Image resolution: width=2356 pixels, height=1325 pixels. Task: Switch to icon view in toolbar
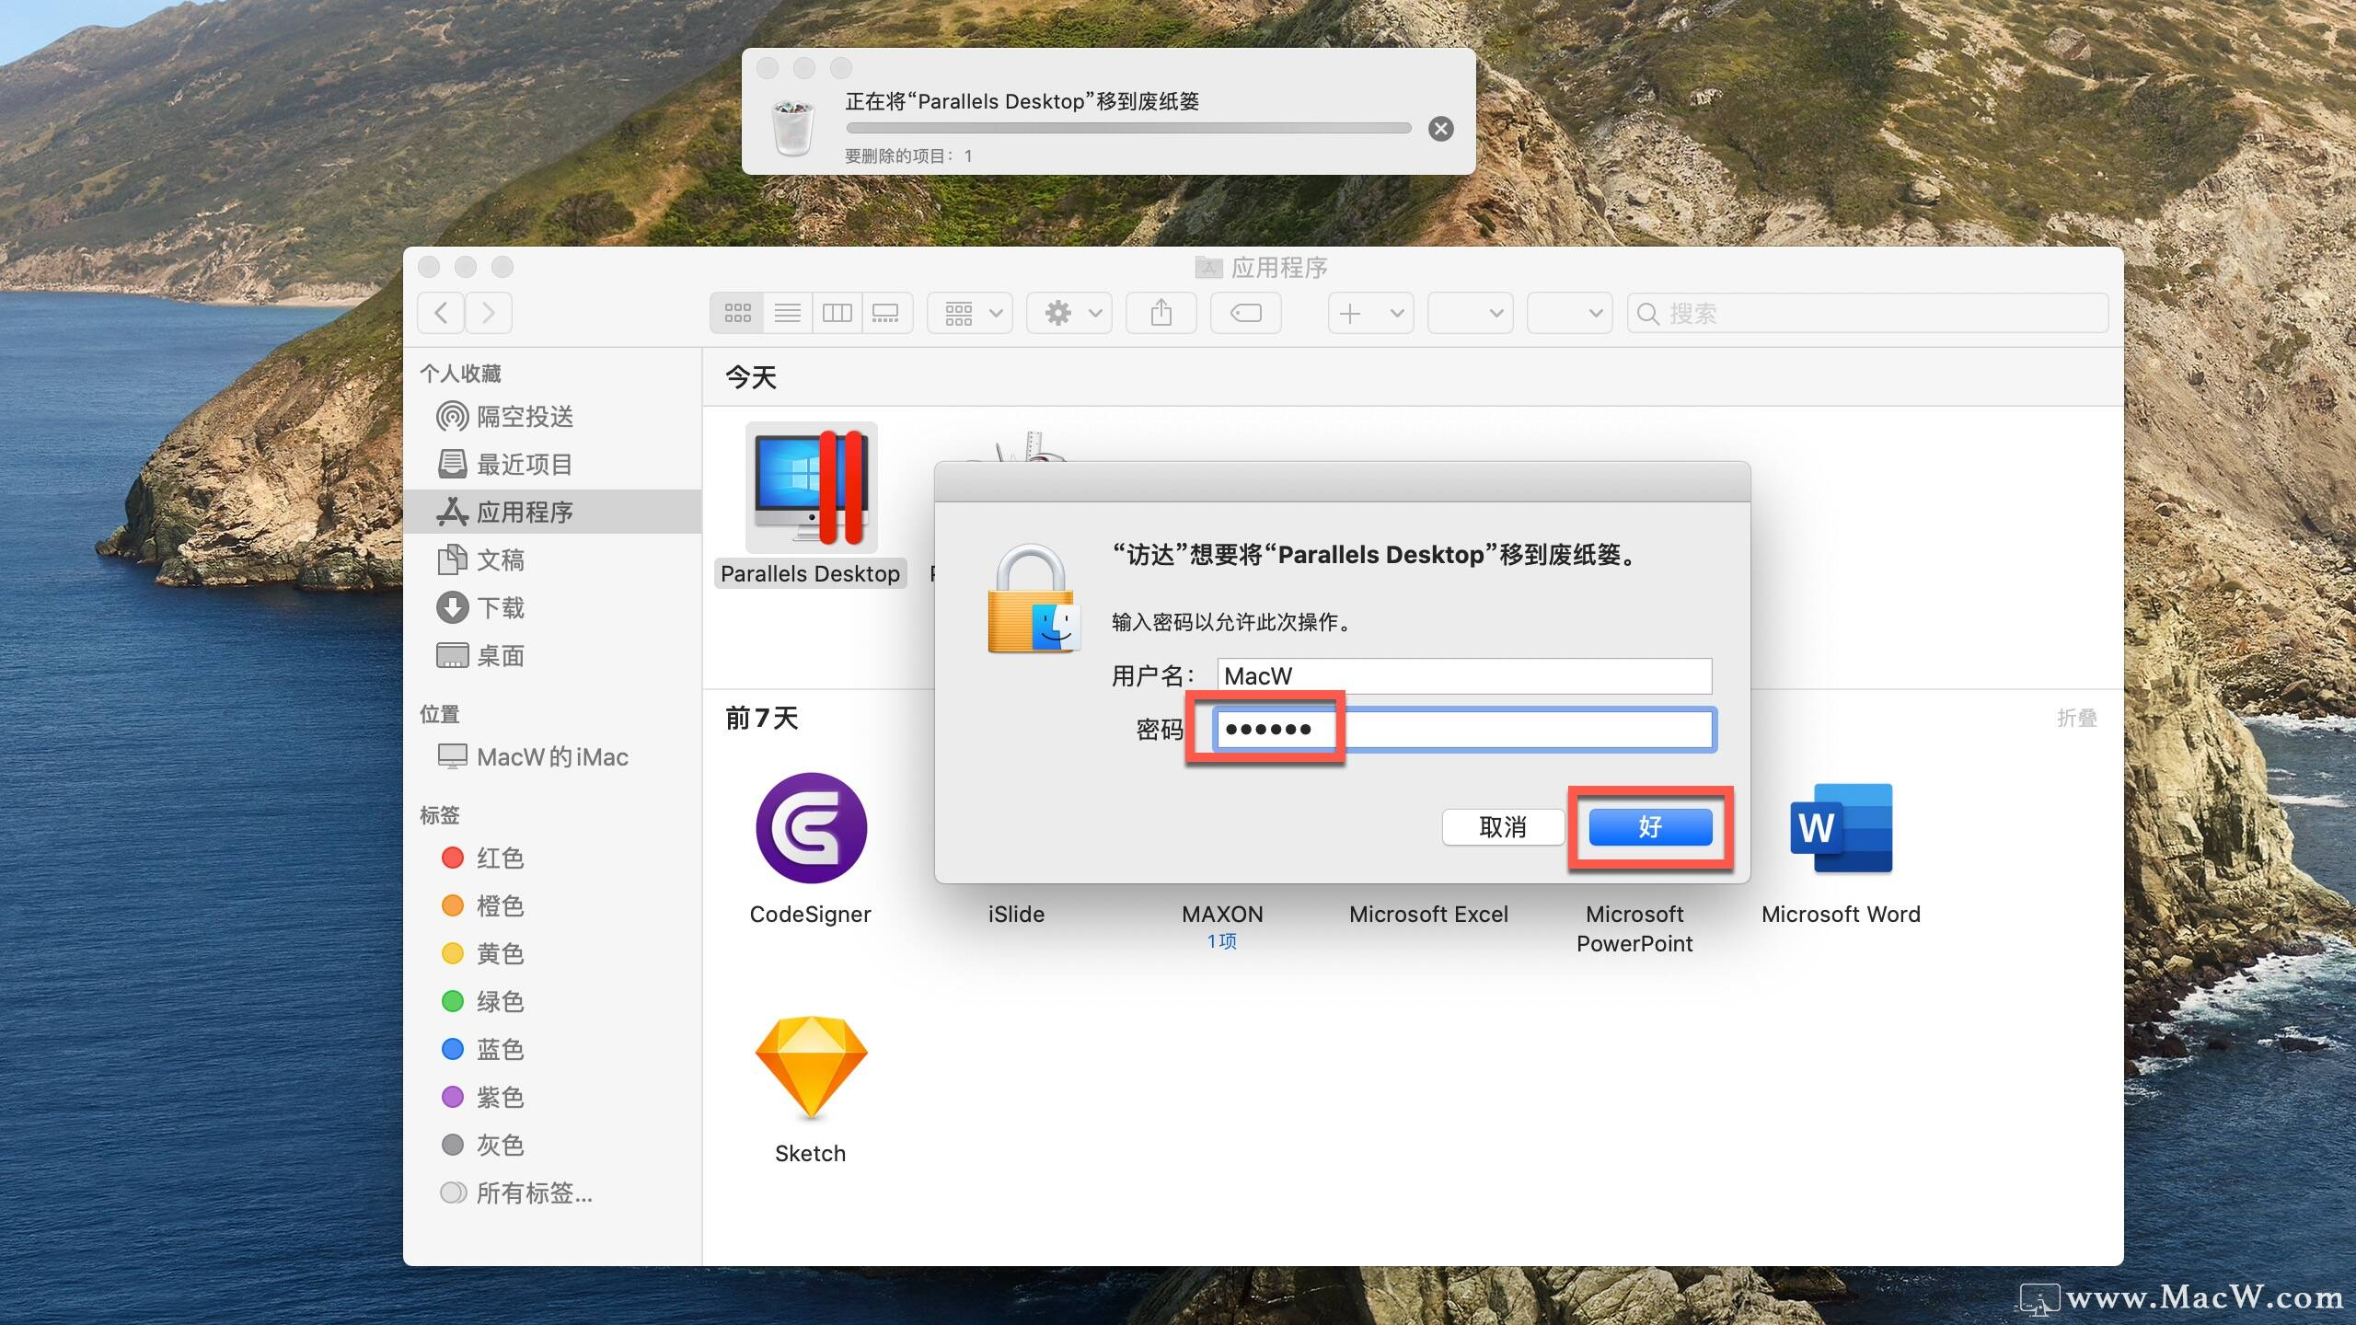coord(737,313)
